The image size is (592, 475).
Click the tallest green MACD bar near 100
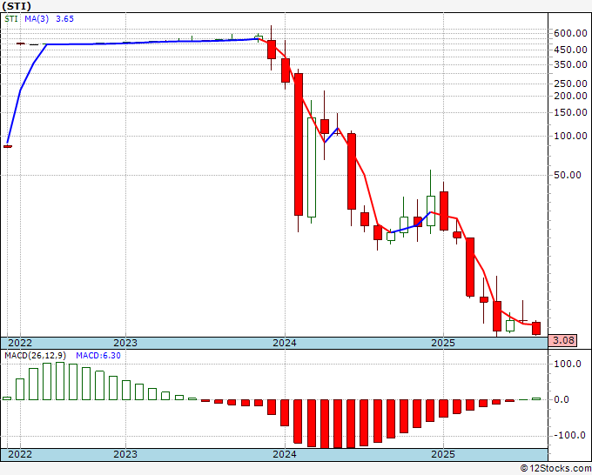[x=60, y=381]
